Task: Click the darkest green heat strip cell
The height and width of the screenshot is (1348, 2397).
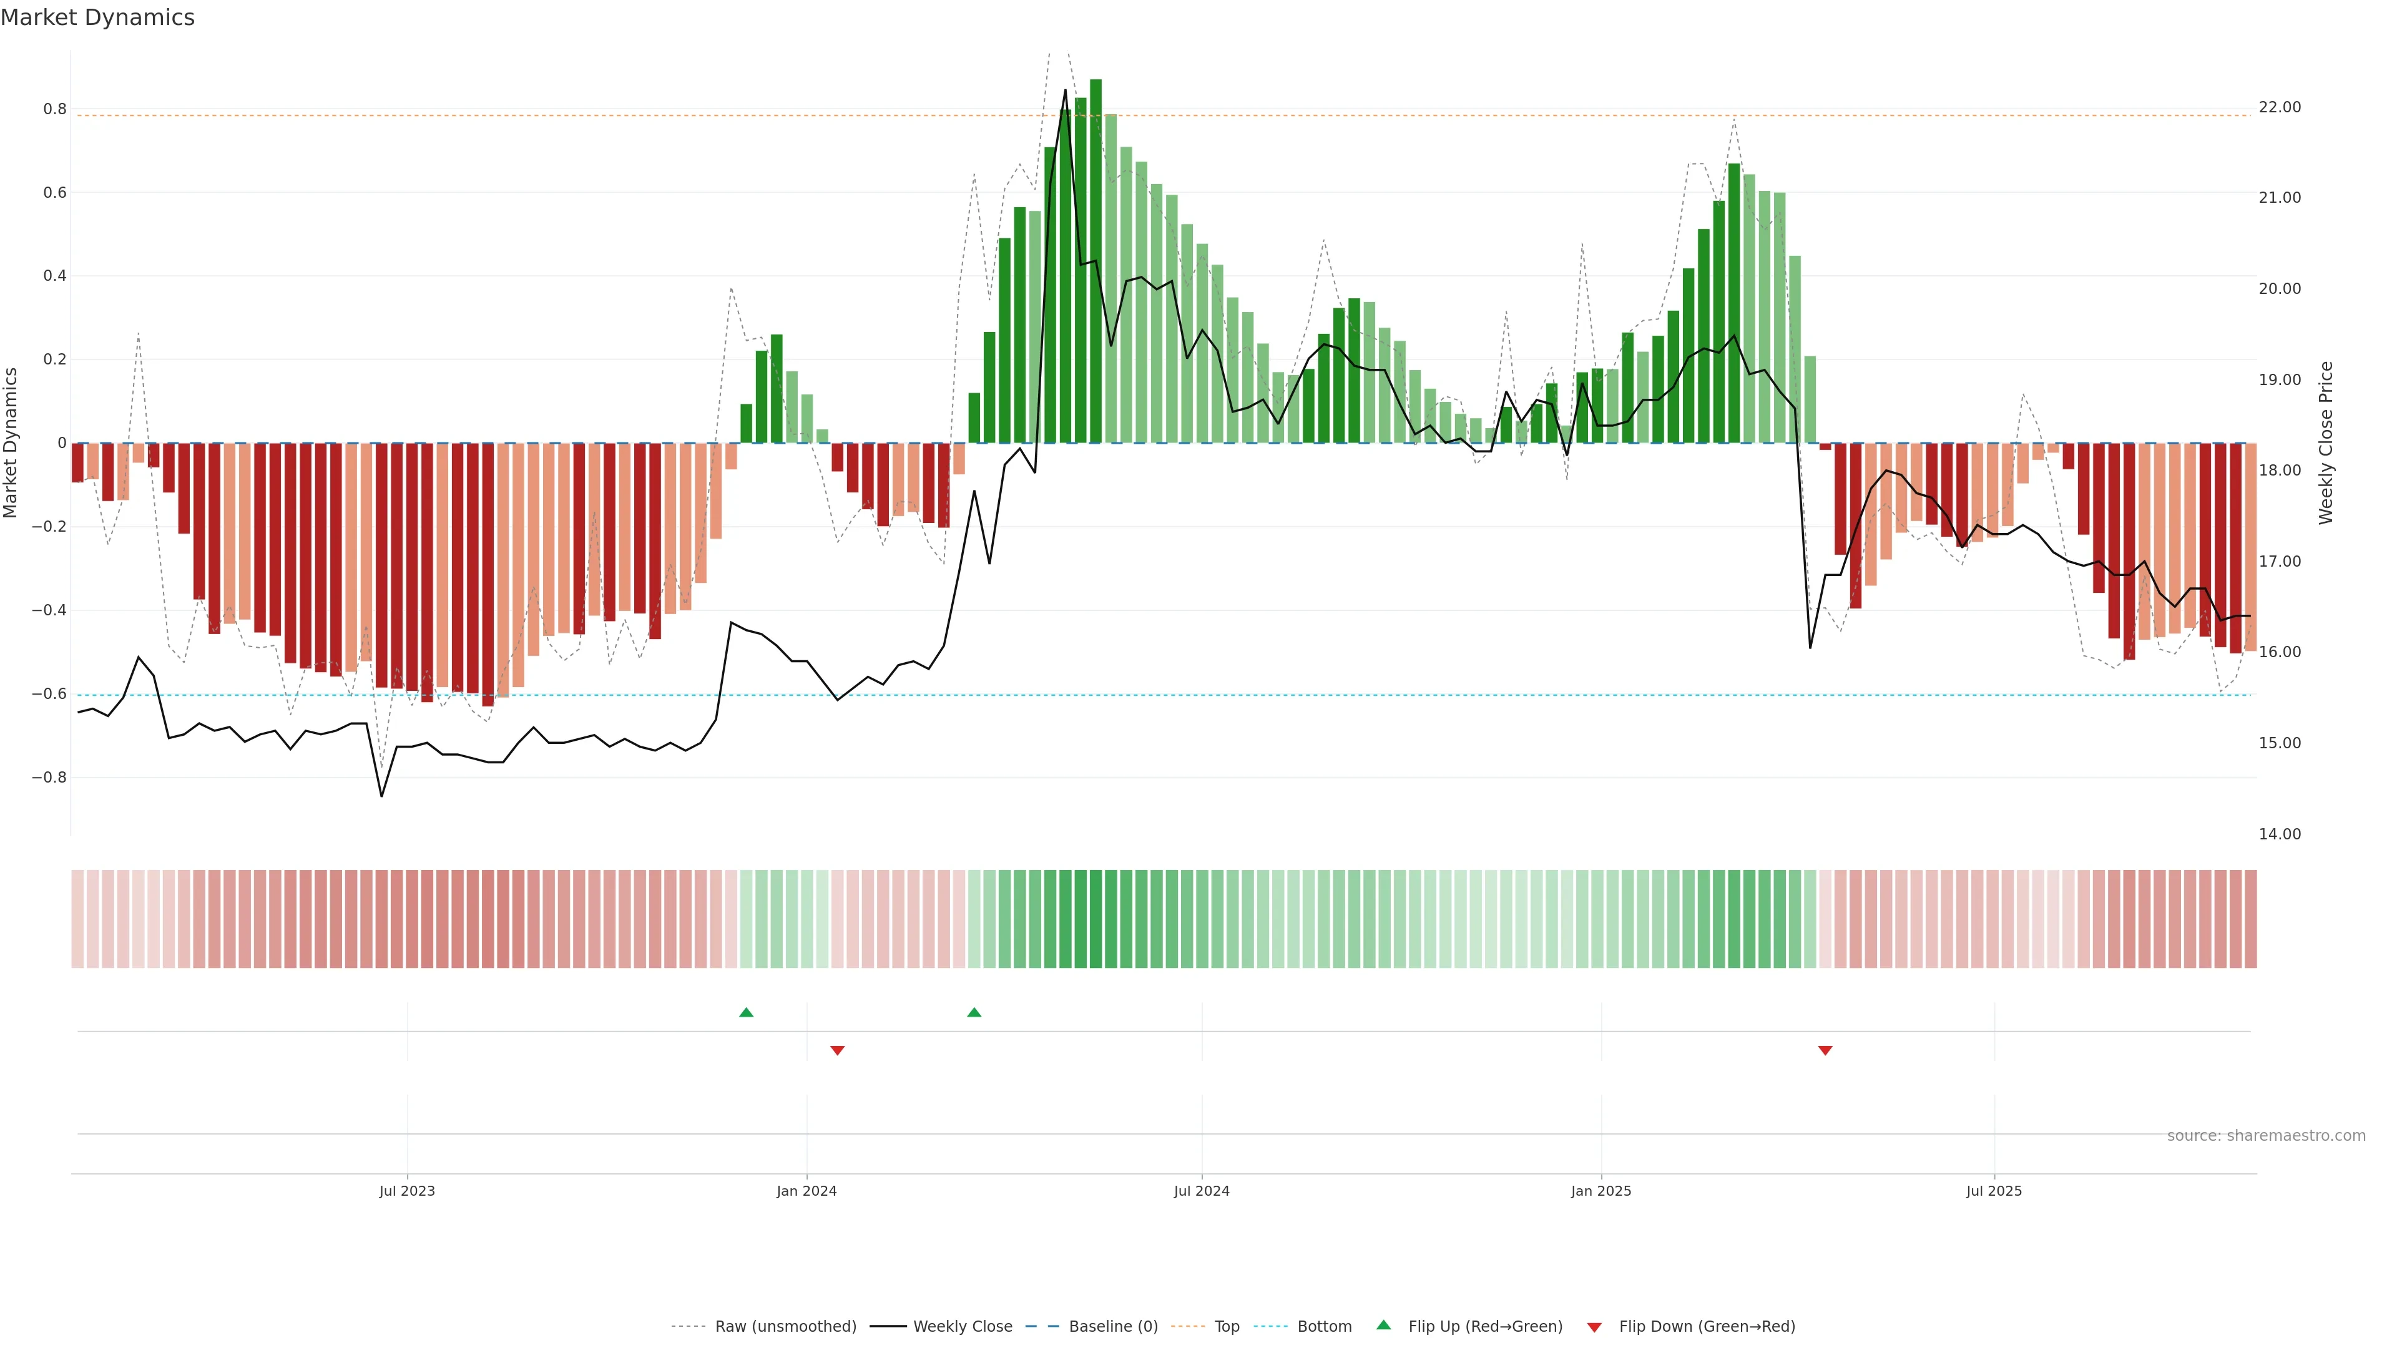Action: click(1096, 919)
